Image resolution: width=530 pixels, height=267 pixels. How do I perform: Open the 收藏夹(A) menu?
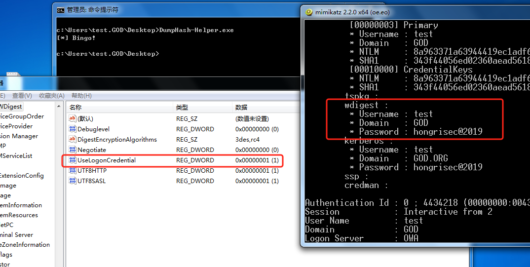click(x=51, y=96)
